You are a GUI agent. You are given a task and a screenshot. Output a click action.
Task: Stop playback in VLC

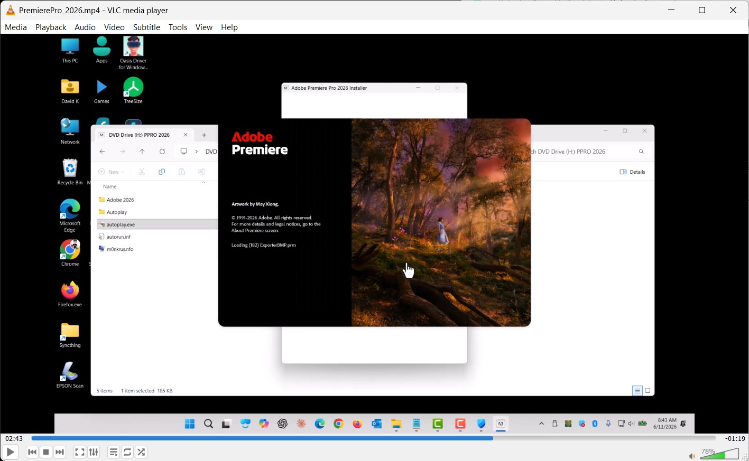tap(46, 452)
